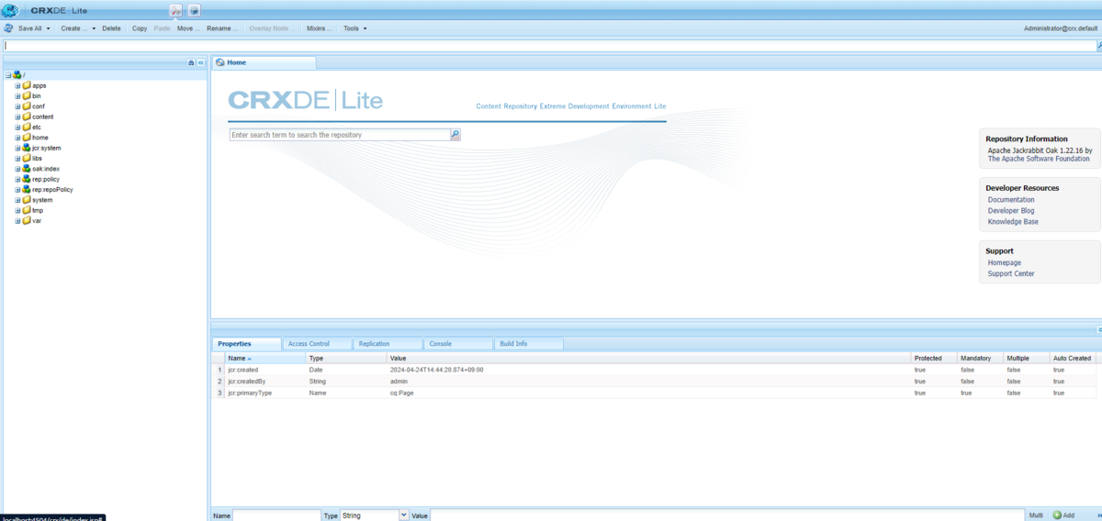Expand the libs node
Screen dimensions: 1102x521
point(17,158)
